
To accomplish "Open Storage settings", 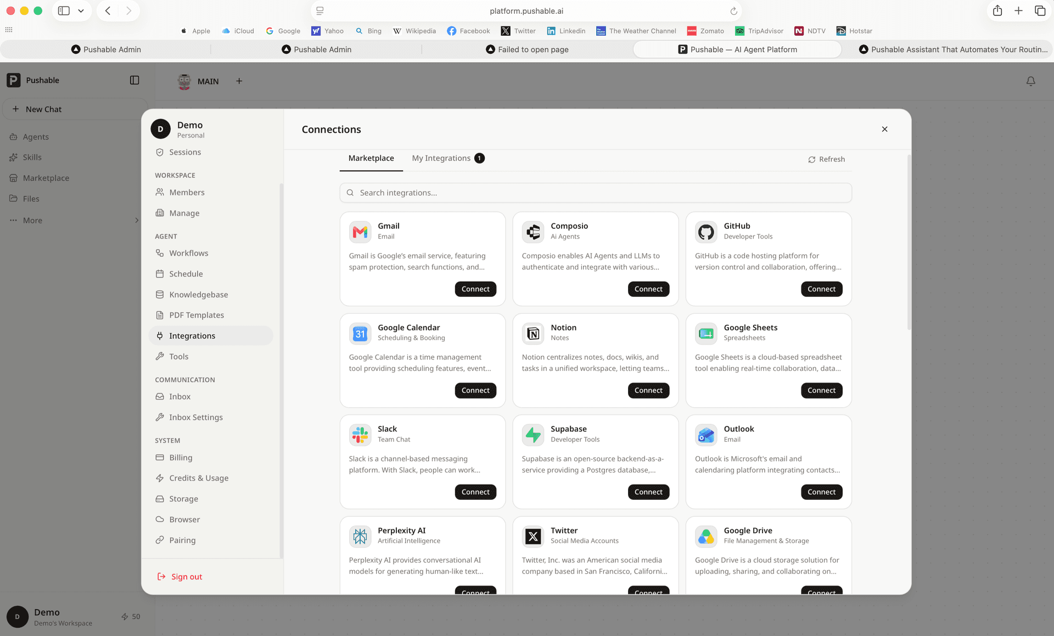I will pyautogui.click(x=211, y=499).
